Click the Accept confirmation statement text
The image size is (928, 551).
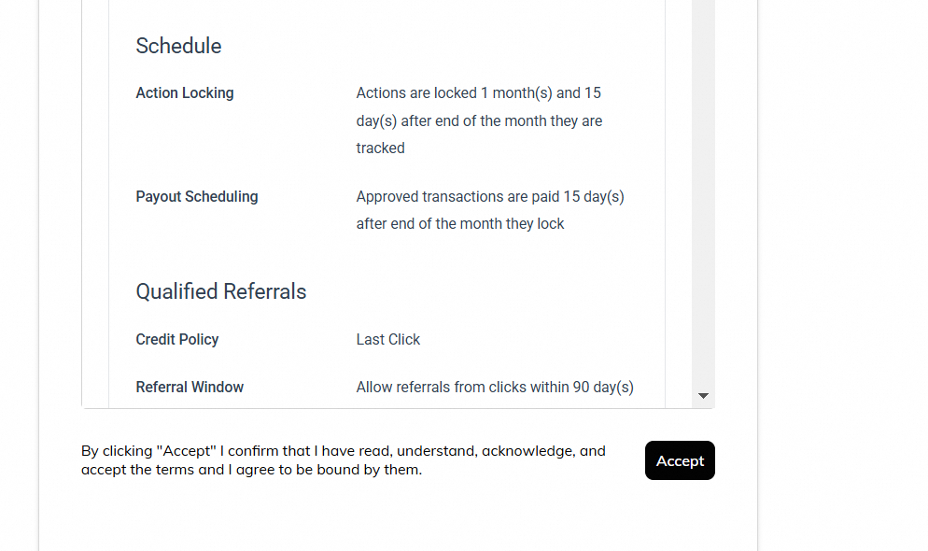(x=344, y=459)
